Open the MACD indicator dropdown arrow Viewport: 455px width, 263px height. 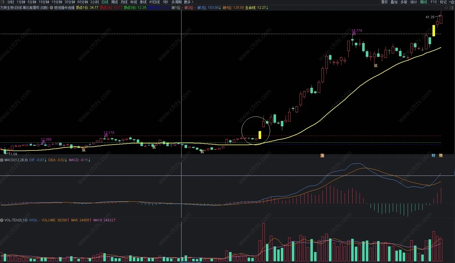coord(2,160)
